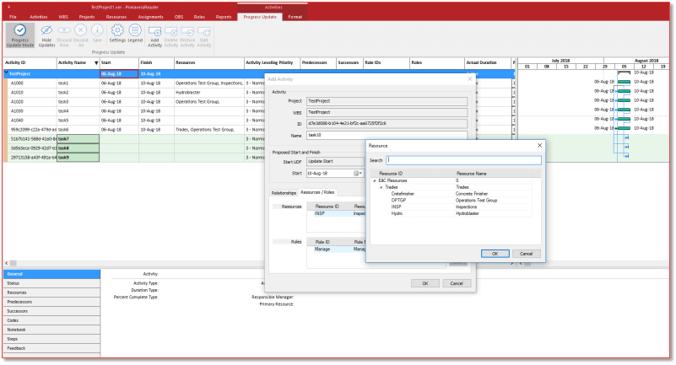Open the Legend icon

point(135,30)
